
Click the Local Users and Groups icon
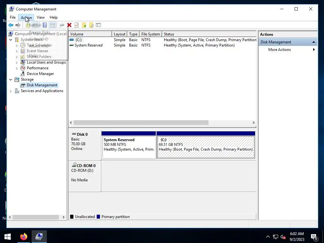(23, 62)
